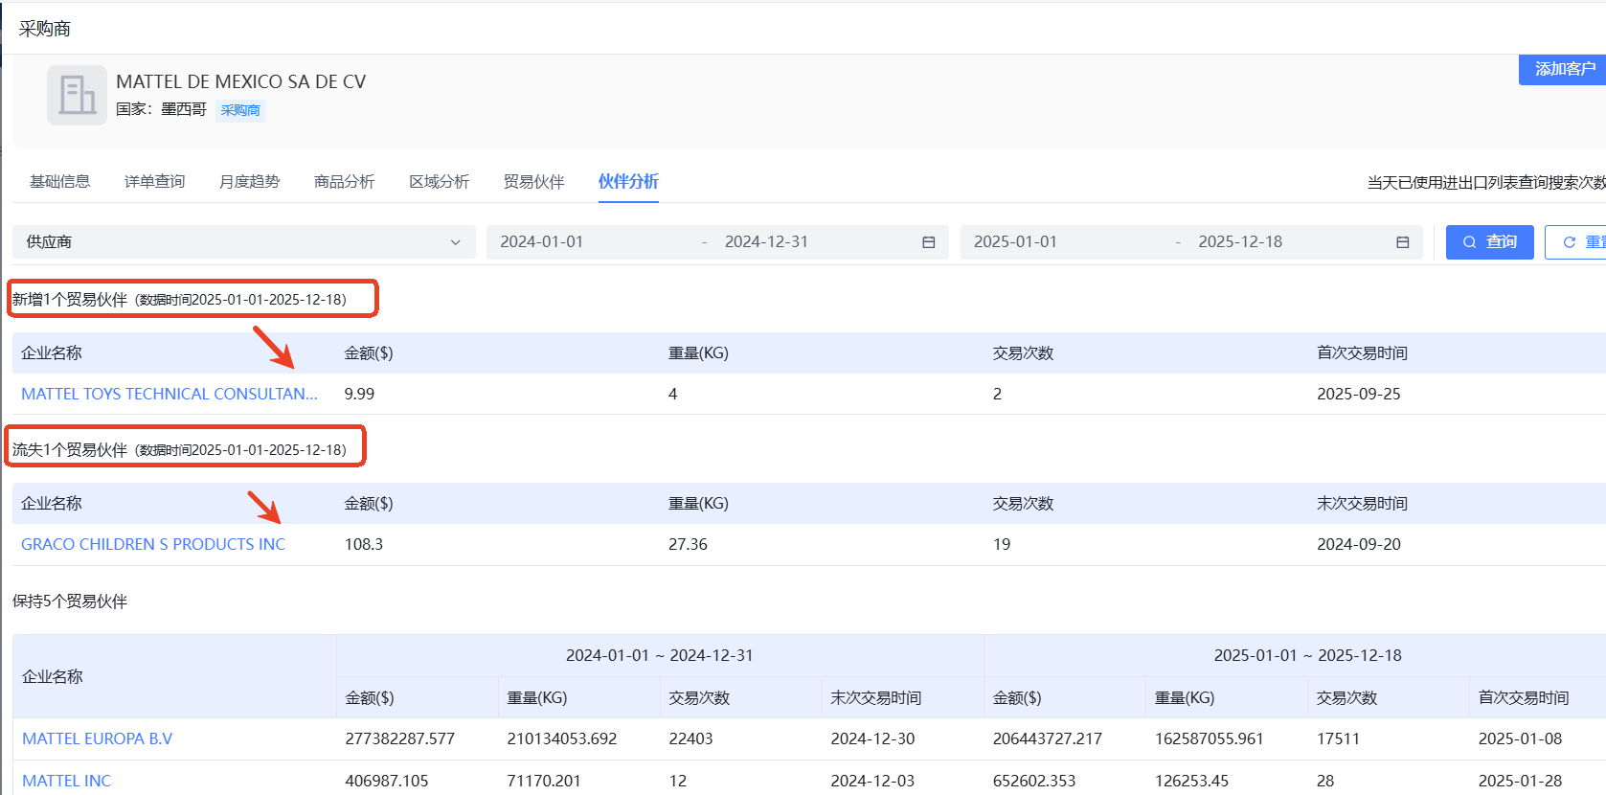Switch to the 基础信息 tab

[x=59, y=181]
